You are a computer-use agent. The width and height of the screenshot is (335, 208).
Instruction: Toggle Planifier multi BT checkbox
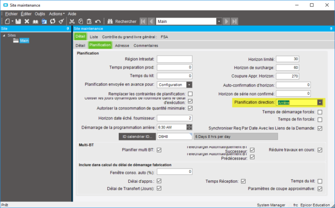click(159, 150)
